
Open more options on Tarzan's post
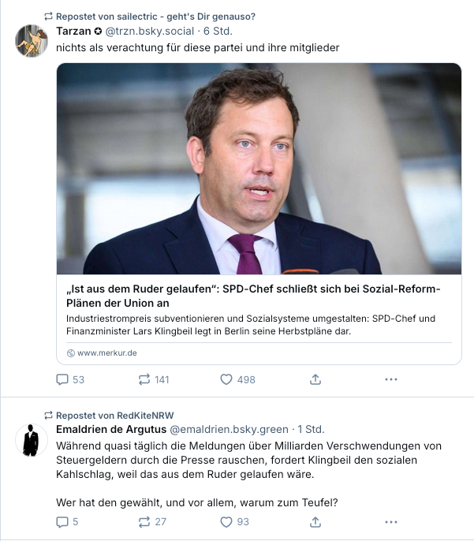tap(391, 379)
